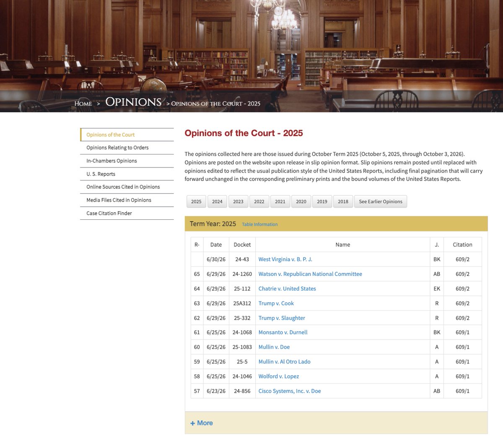Open In-Chambers Opinions section

[127, 161]
